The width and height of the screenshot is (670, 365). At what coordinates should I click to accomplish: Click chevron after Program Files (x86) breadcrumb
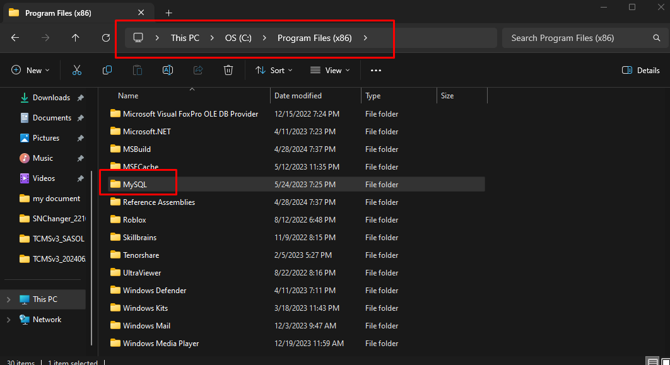tap(365, 38)
